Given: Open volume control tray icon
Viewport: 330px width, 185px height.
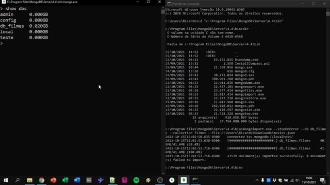Looking at the screenshot, I should pos(297,180).
